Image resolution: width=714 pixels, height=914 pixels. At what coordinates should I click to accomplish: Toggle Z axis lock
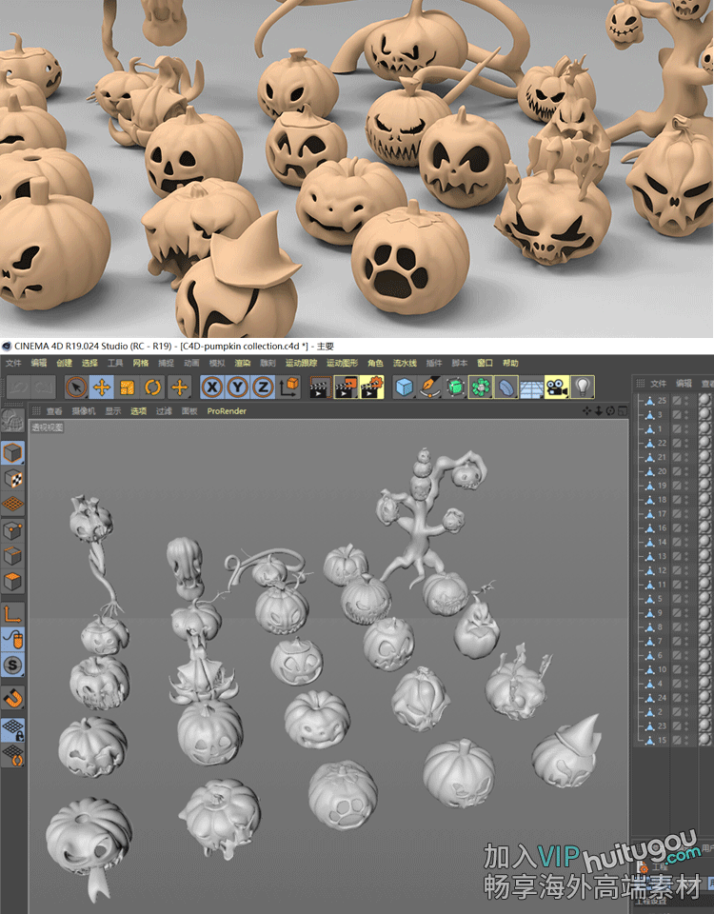[x=262, y=387]
